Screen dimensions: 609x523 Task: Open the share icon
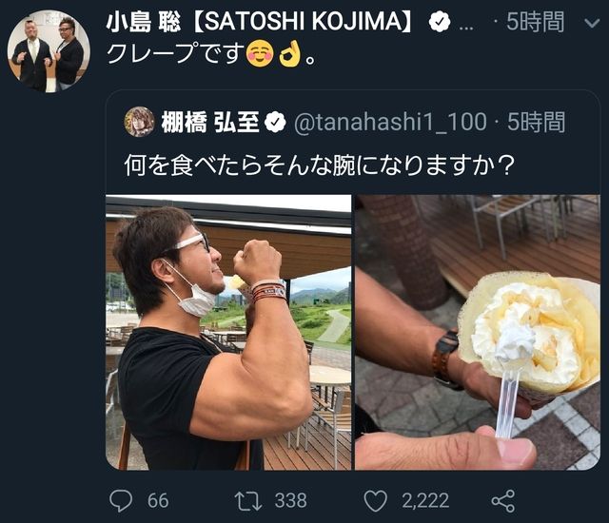pos(503,501)
